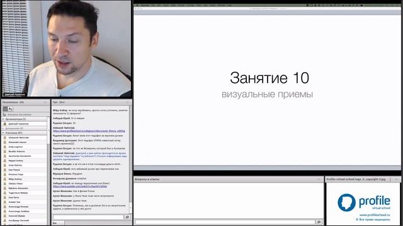
Task: Open options of the logo image pod
Action: coord(396,180)
